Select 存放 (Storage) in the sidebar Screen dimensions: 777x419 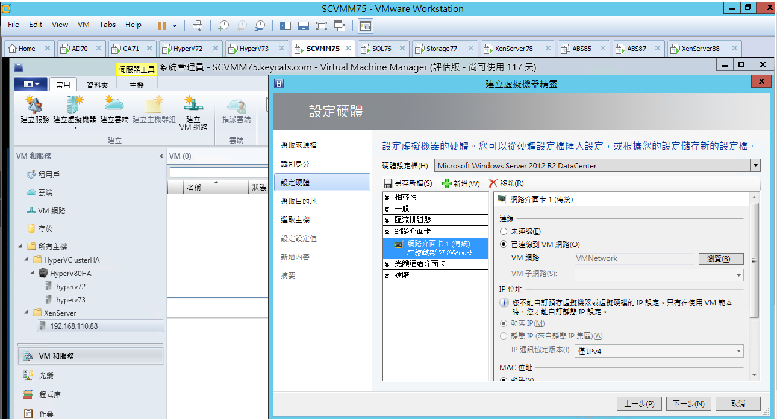point(45,228)
